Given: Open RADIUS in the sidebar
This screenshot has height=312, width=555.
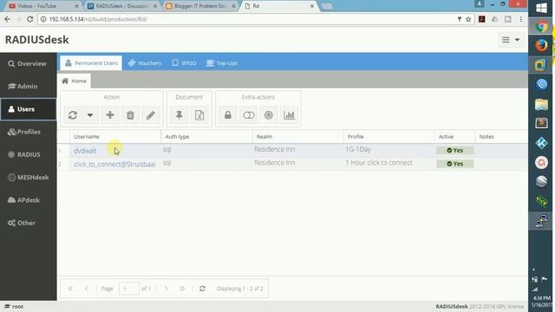Looking at the screenshot, I should 28,154.
